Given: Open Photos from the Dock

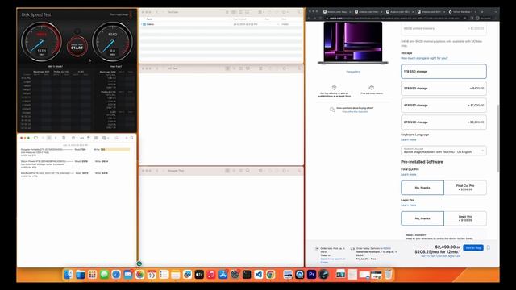Looking at the screenshot, I should click(x=139, y=274).
